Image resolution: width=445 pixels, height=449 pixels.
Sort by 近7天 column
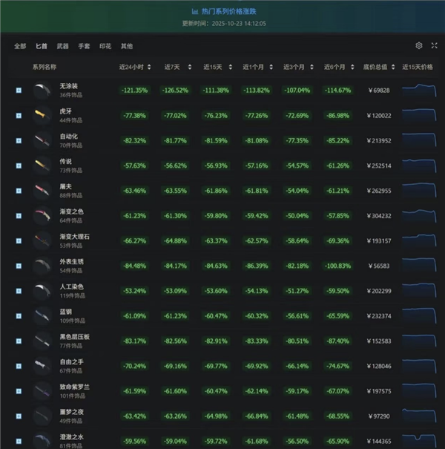(x=177, y=67)
